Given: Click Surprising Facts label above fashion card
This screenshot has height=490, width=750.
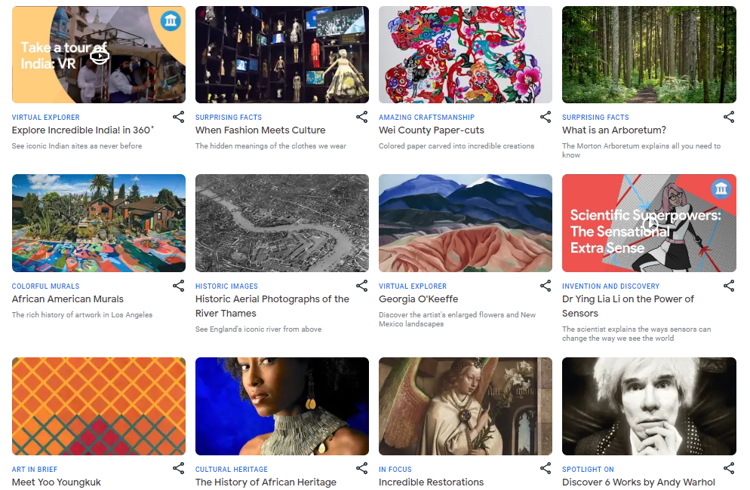Looking at the screenshot, I should pos(229,117).
